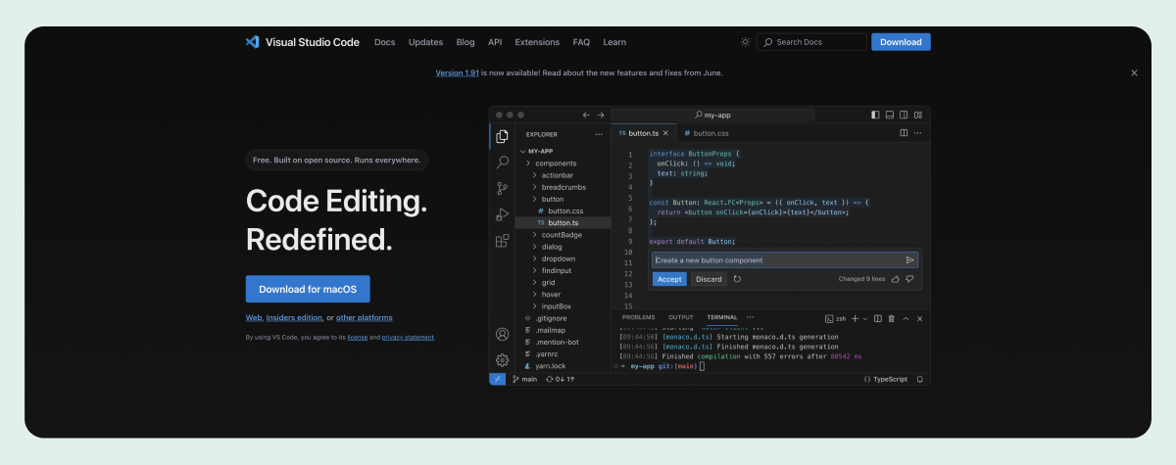Select the yarn.lock file in Explorer
The image size is (1176, 465).
coord(550,366)
